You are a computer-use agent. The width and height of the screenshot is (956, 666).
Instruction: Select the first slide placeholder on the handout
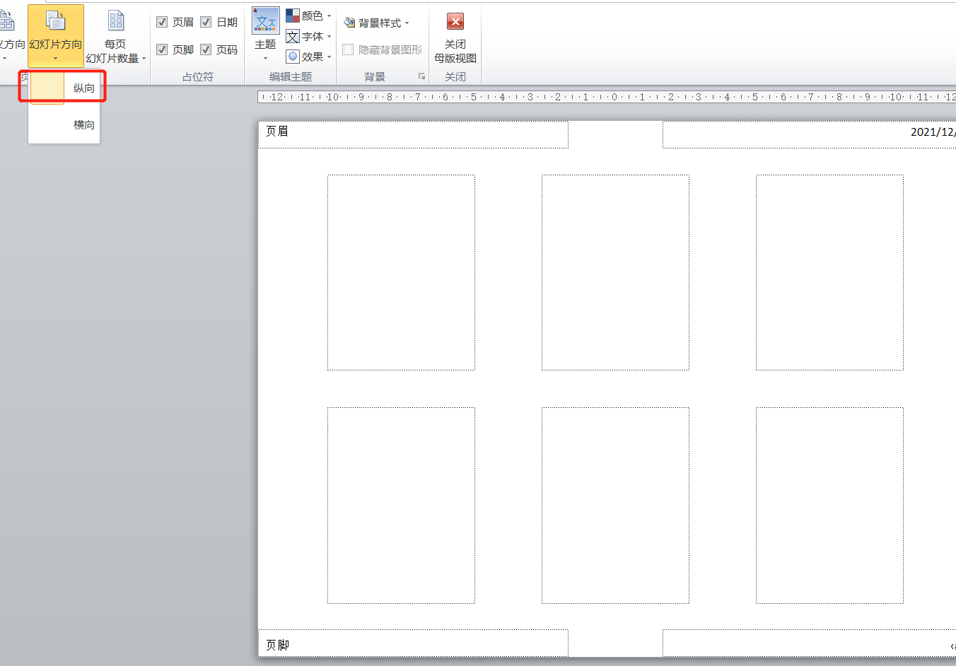[401, 272]
